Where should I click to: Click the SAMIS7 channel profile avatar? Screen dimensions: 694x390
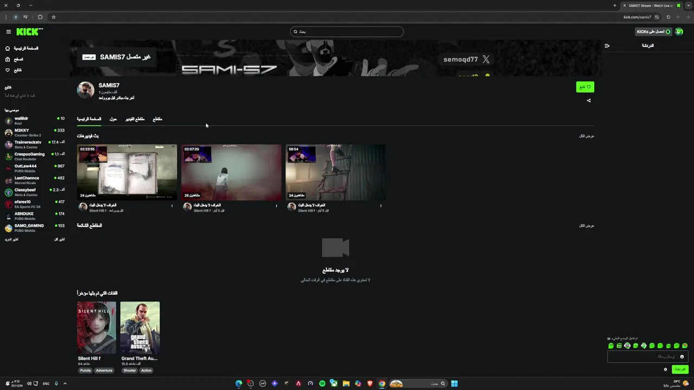coord(86,90)
